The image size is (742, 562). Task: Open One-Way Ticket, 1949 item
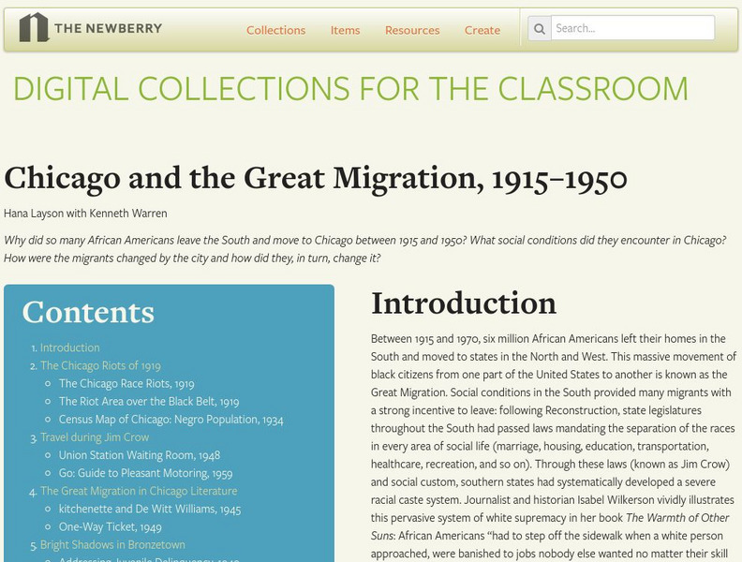click(x=110, y=527)
